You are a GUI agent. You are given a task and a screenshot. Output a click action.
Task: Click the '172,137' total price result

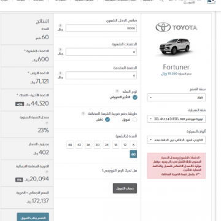[41, 201]
